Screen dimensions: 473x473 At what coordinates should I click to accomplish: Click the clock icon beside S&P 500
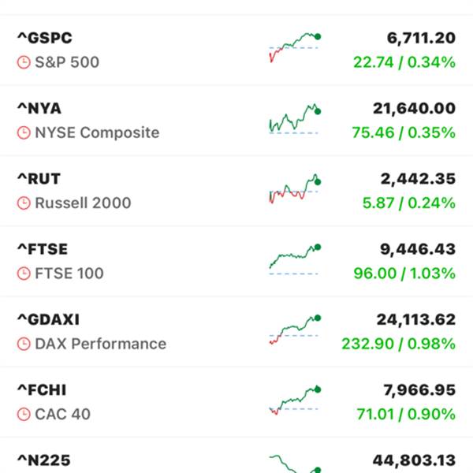(x=24, y=62)
